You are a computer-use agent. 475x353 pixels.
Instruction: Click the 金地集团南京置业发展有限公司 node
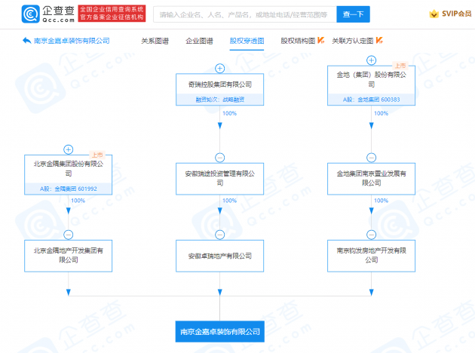click(371, 179)
